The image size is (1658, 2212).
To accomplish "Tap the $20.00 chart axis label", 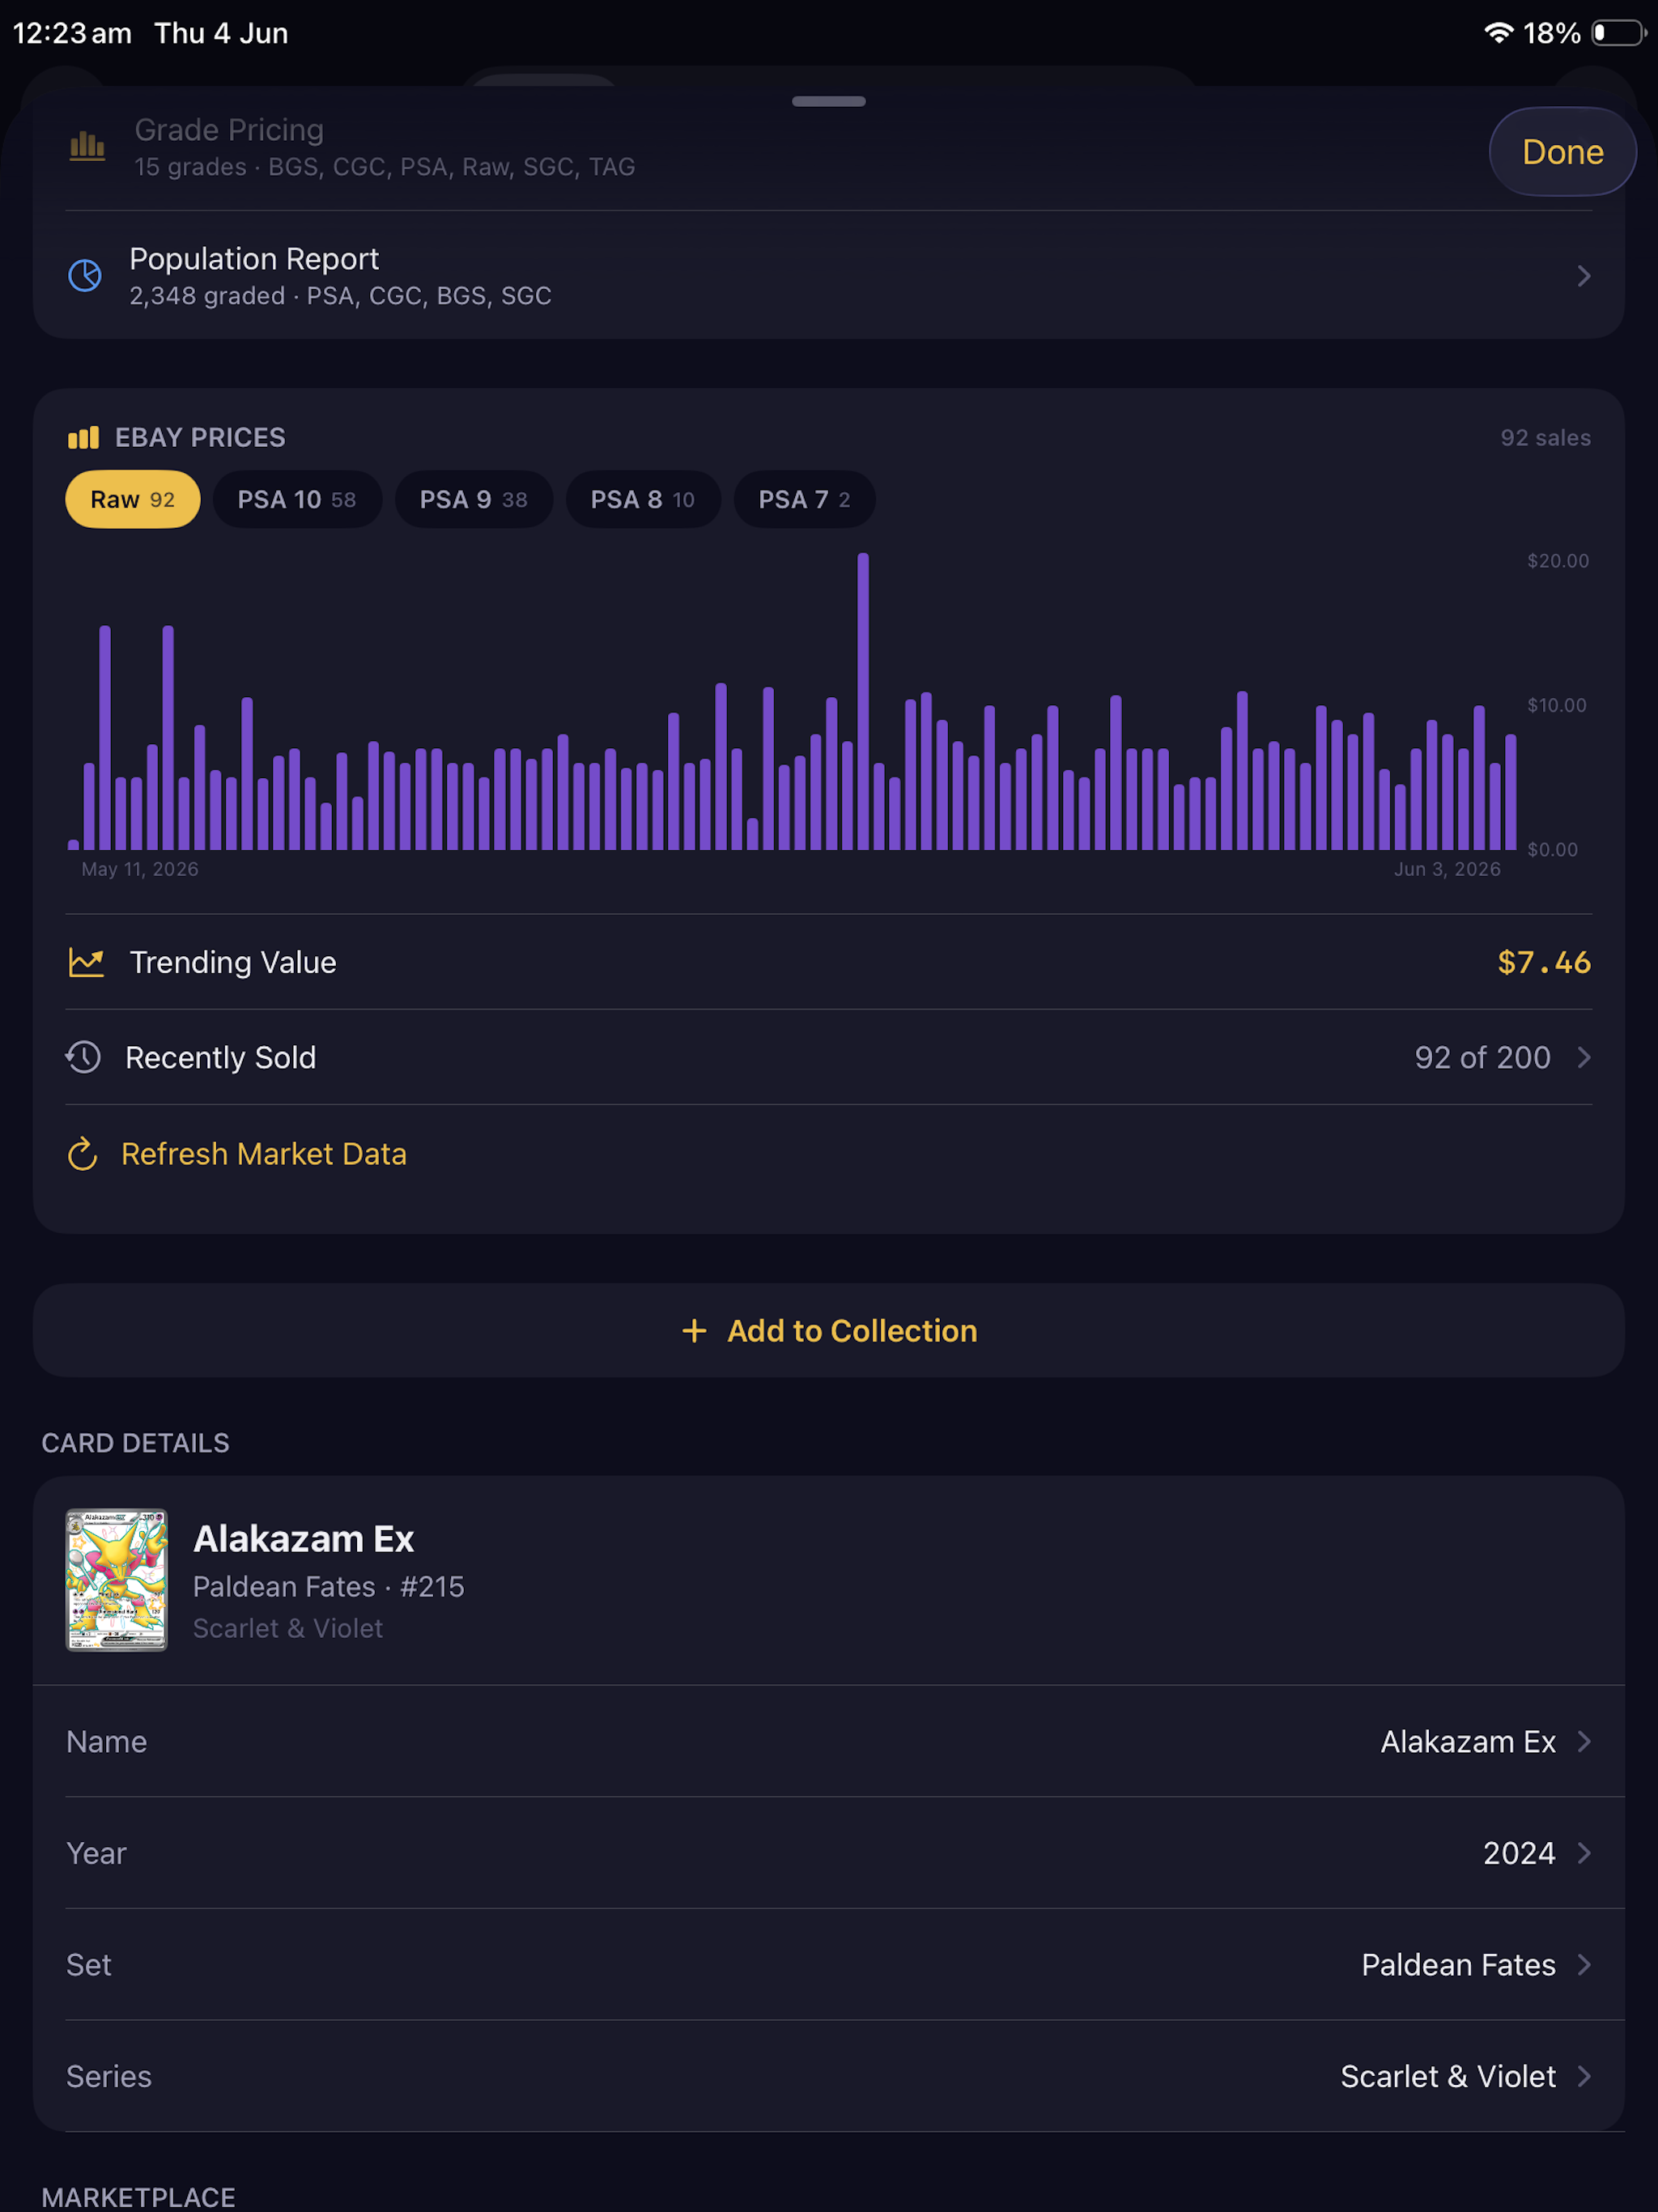I will pyautogui.click(x=1557, y=560).
